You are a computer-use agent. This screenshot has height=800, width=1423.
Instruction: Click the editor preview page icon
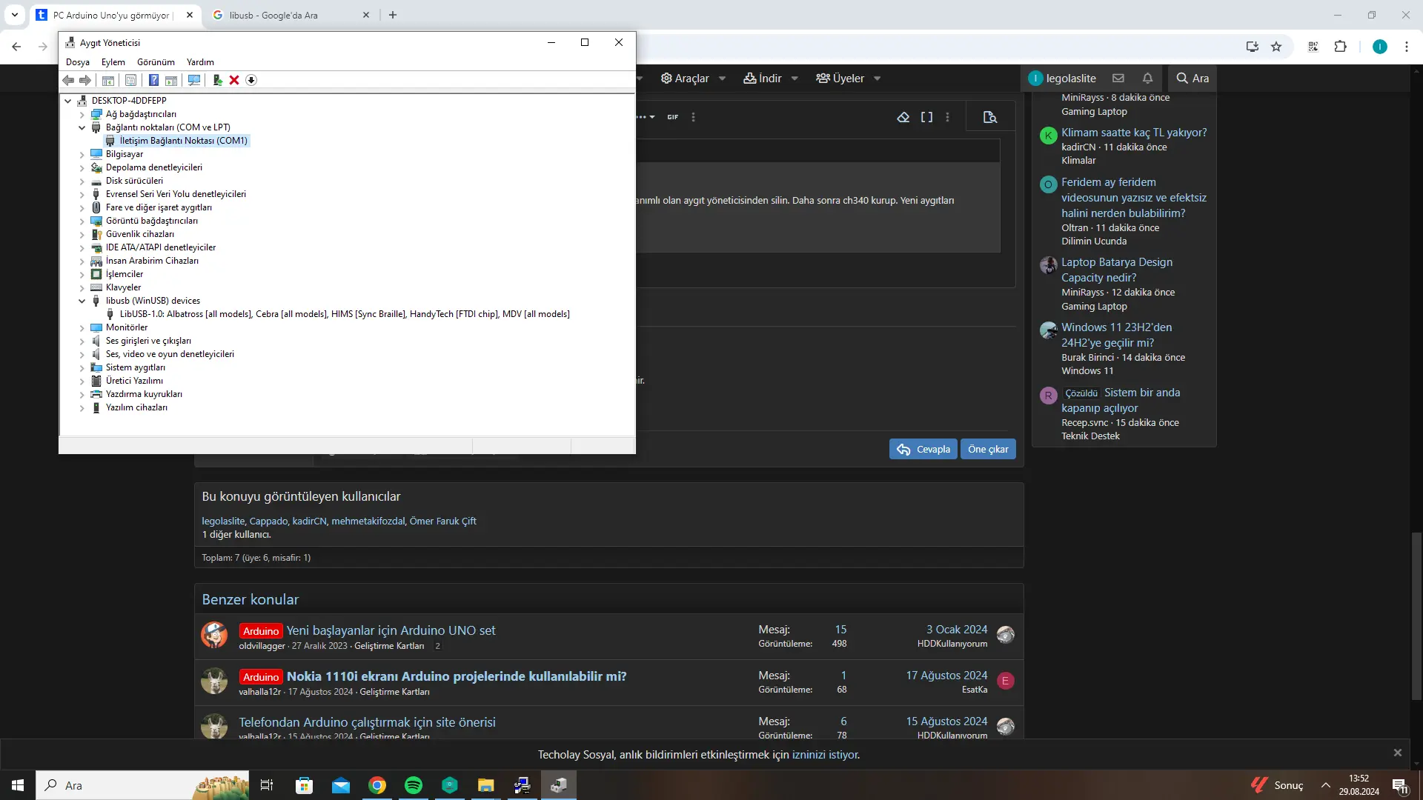989,117
